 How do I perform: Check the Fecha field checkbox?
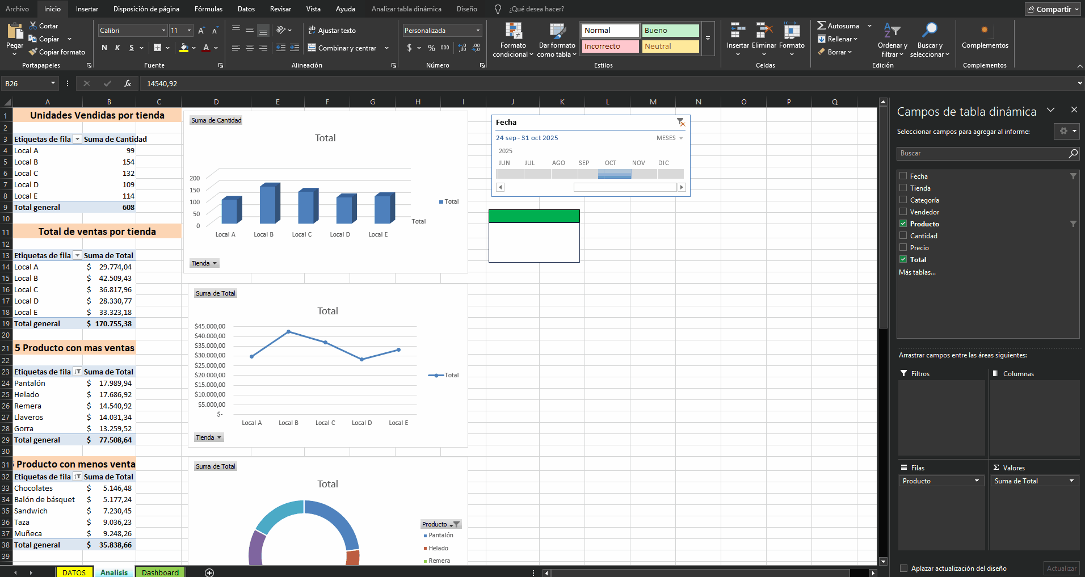click(903, 176)
